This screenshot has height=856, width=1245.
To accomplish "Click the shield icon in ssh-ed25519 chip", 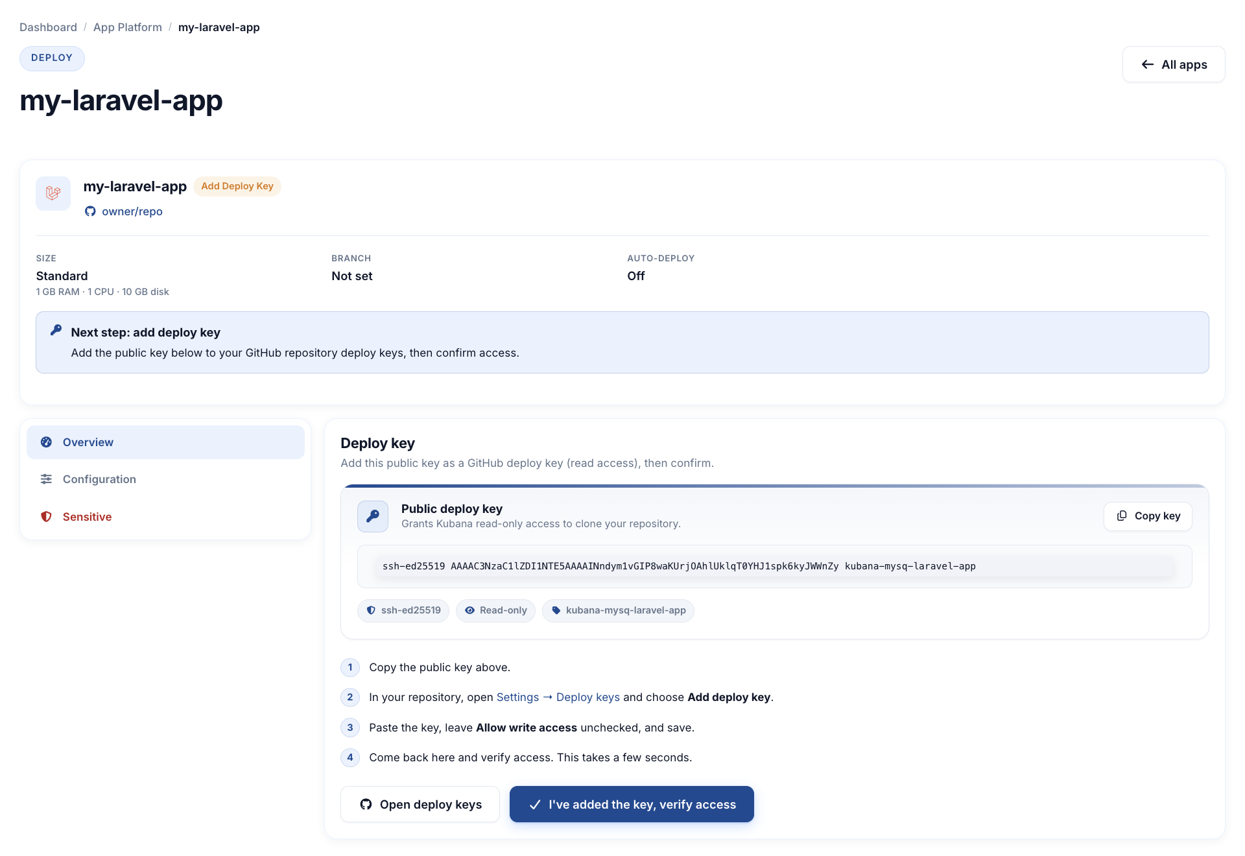I will [371, 610].
